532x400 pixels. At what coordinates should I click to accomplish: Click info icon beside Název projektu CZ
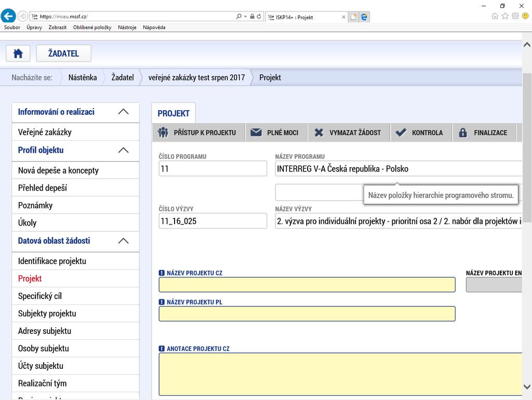(x=162, y=273)
